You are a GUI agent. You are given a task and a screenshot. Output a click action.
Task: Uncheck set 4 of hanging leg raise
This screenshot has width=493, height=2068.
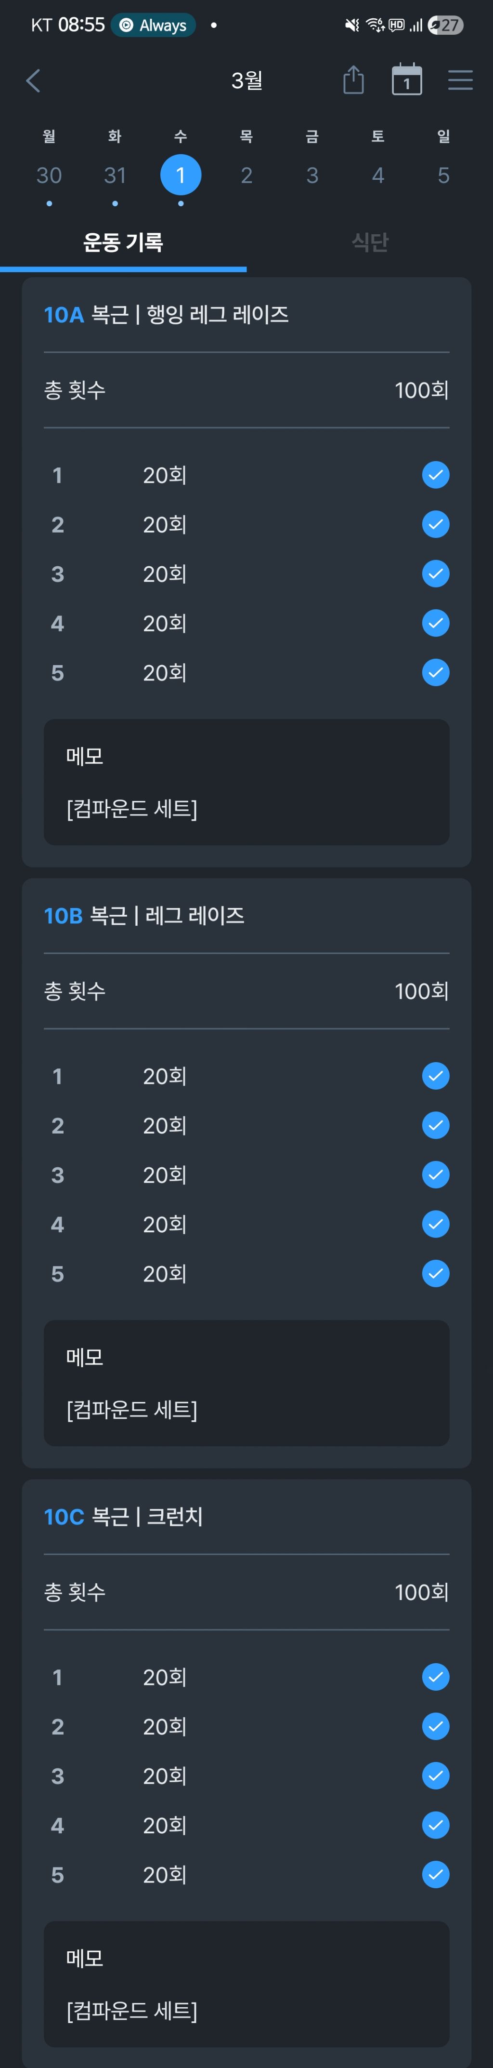(x=435, y=623)
